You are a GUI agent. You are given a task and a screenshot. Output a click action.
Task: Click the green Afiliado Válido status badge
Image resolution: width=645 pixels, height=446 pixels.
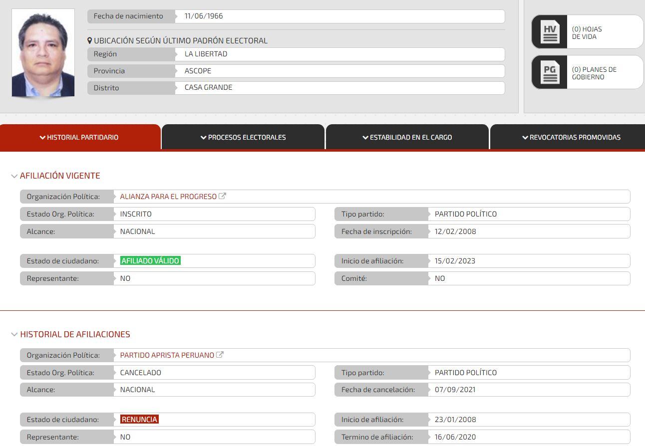(150, 261)
